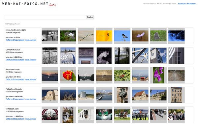198x126 pixels.
Task: Open the beach chairs thumbnail
Action: [140, 76]
